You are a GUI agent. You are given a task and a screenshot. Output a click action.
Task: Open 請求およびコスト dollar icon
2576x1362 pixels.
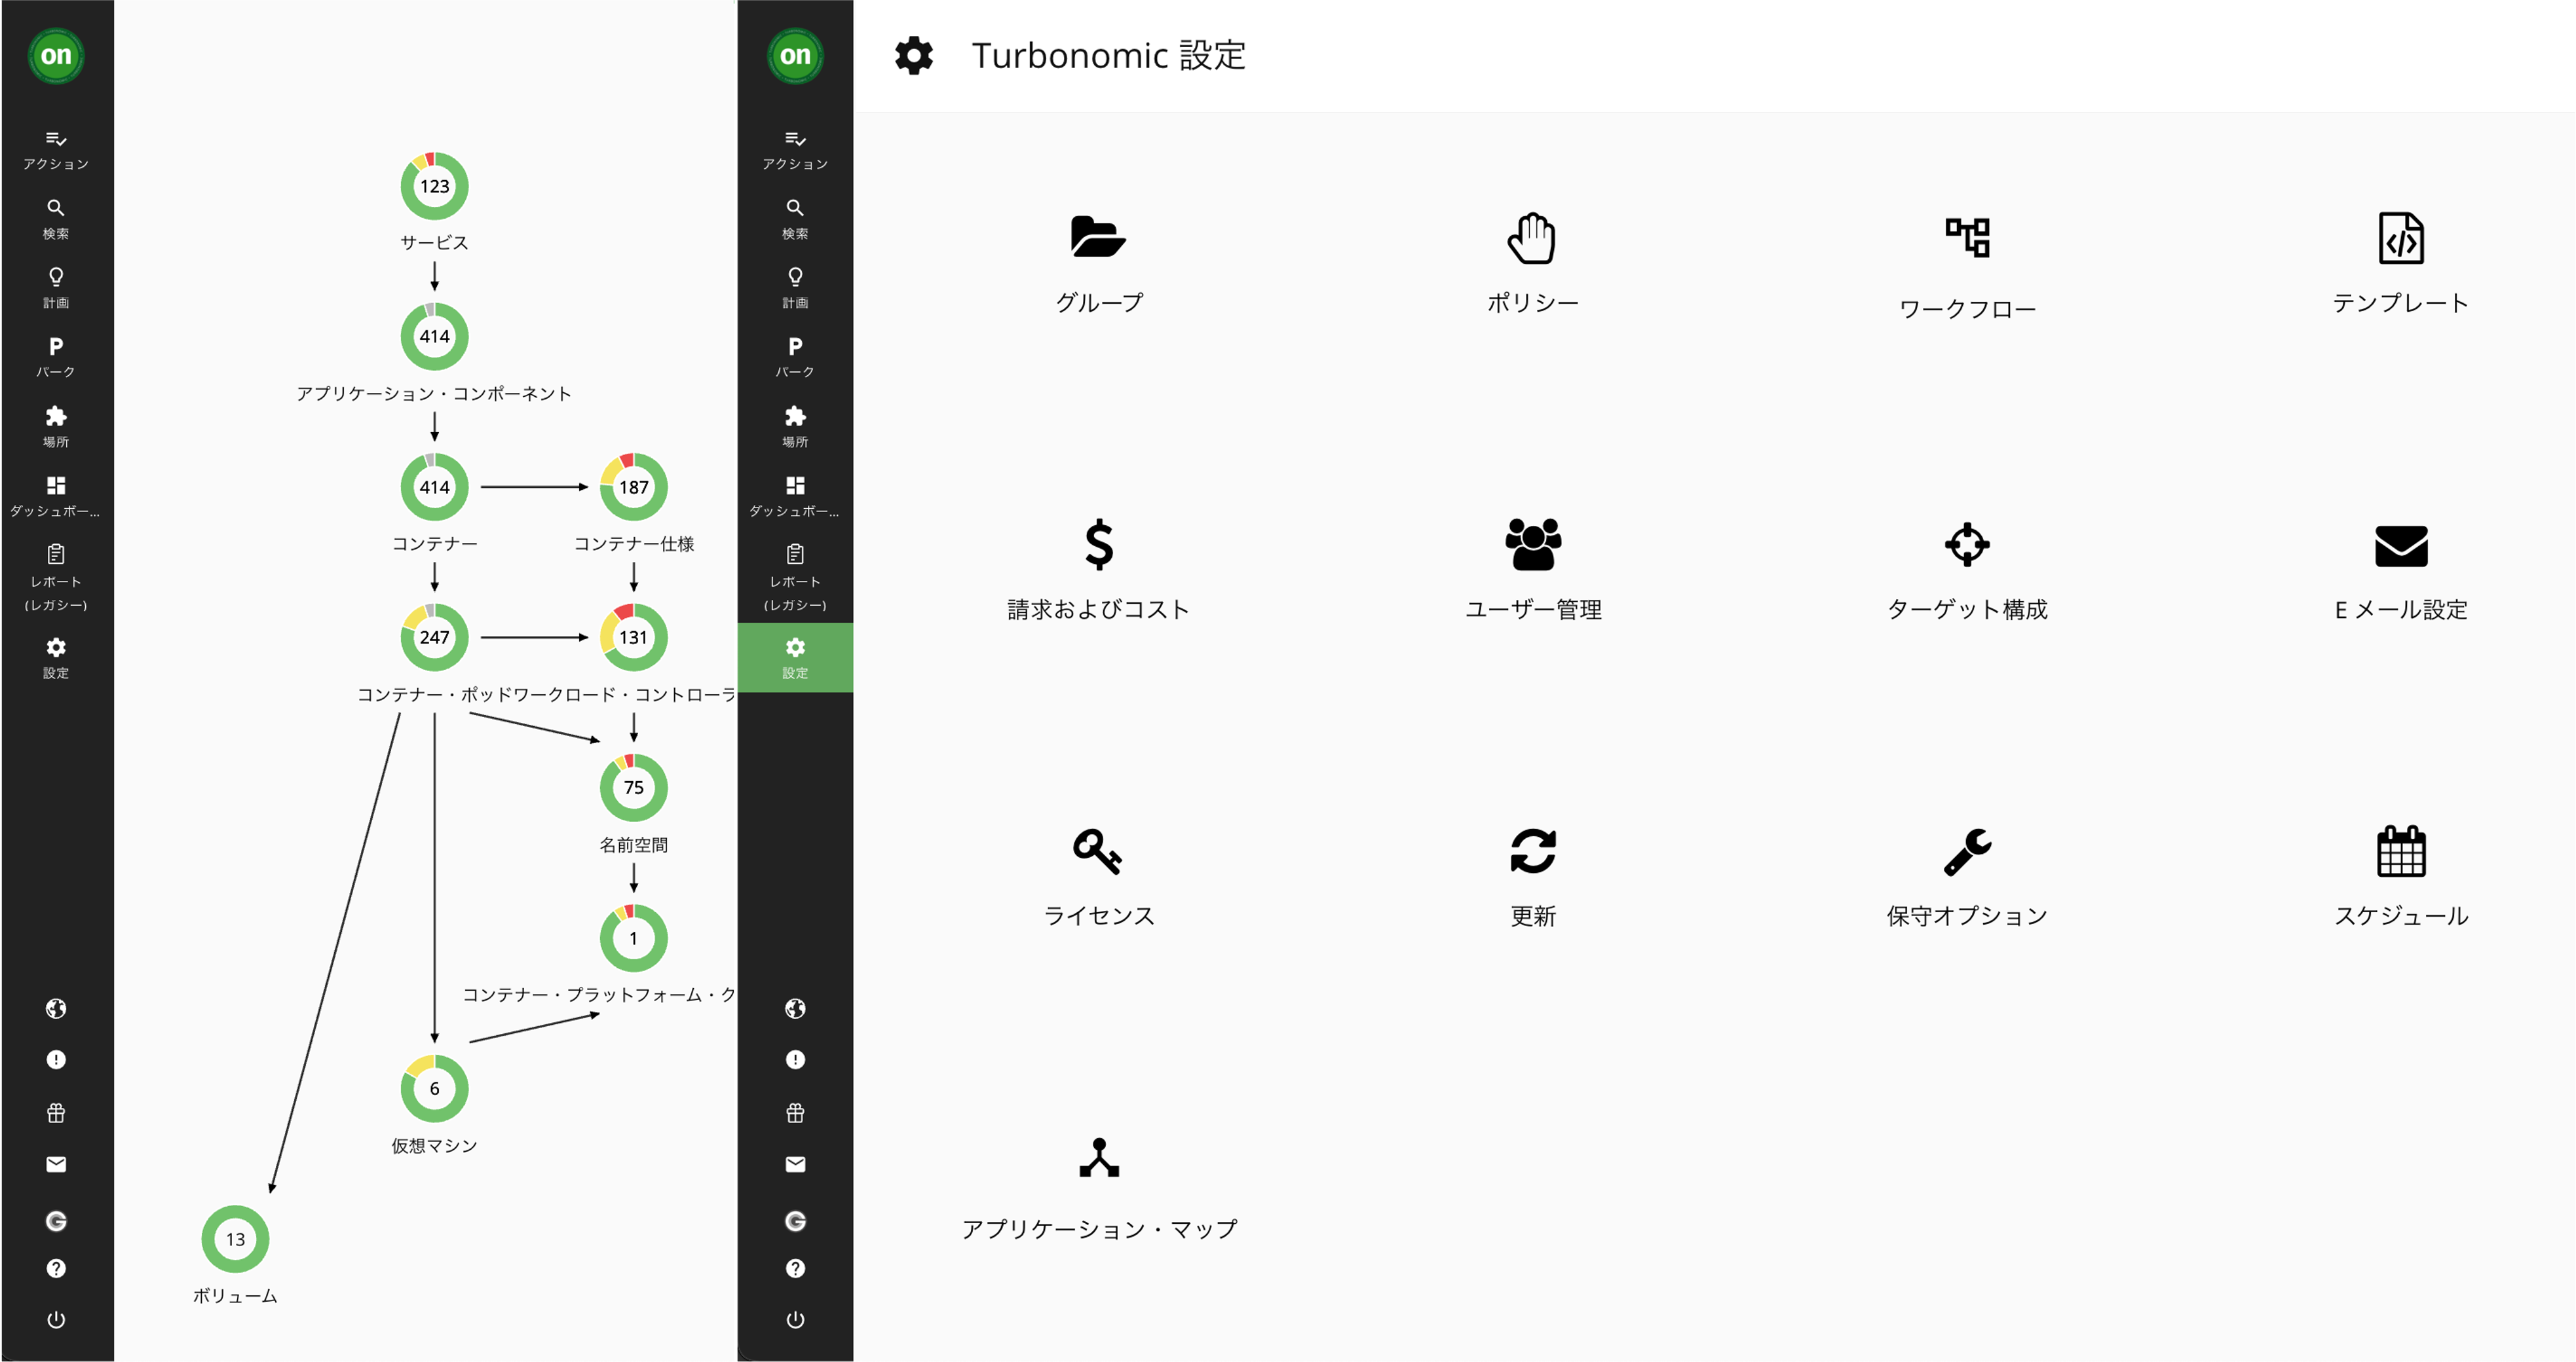(x=1098, y=545)
